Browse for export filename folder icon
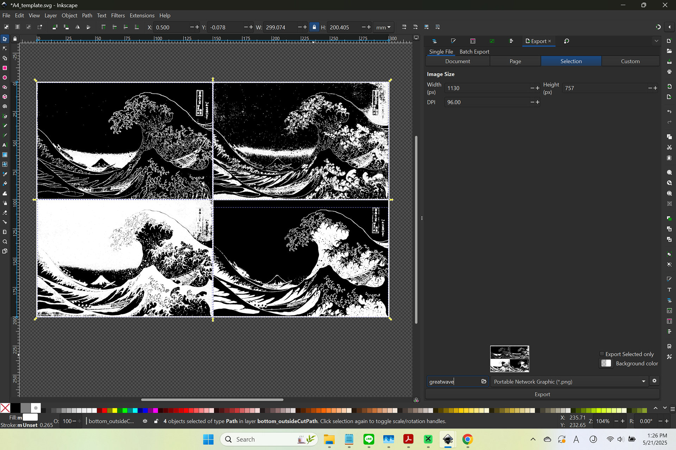 pos(484,381)
